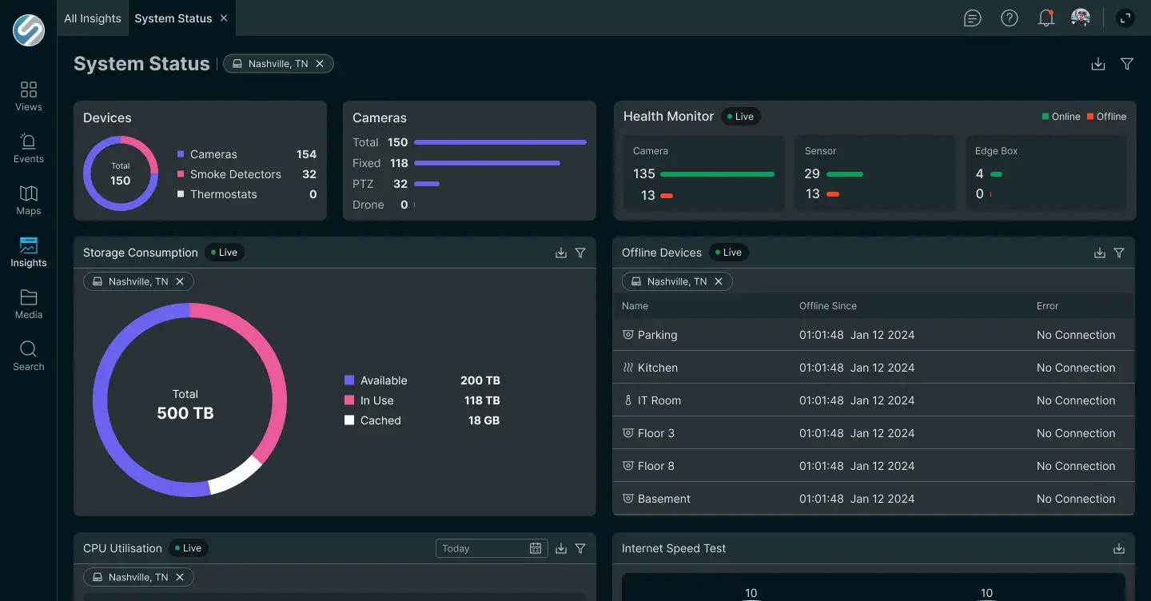The height and width of the screenshot is (601, 1151).
Task: Click the Smoke Detectors legend entry
Action: pyautogui.click(x=247, y=174)
